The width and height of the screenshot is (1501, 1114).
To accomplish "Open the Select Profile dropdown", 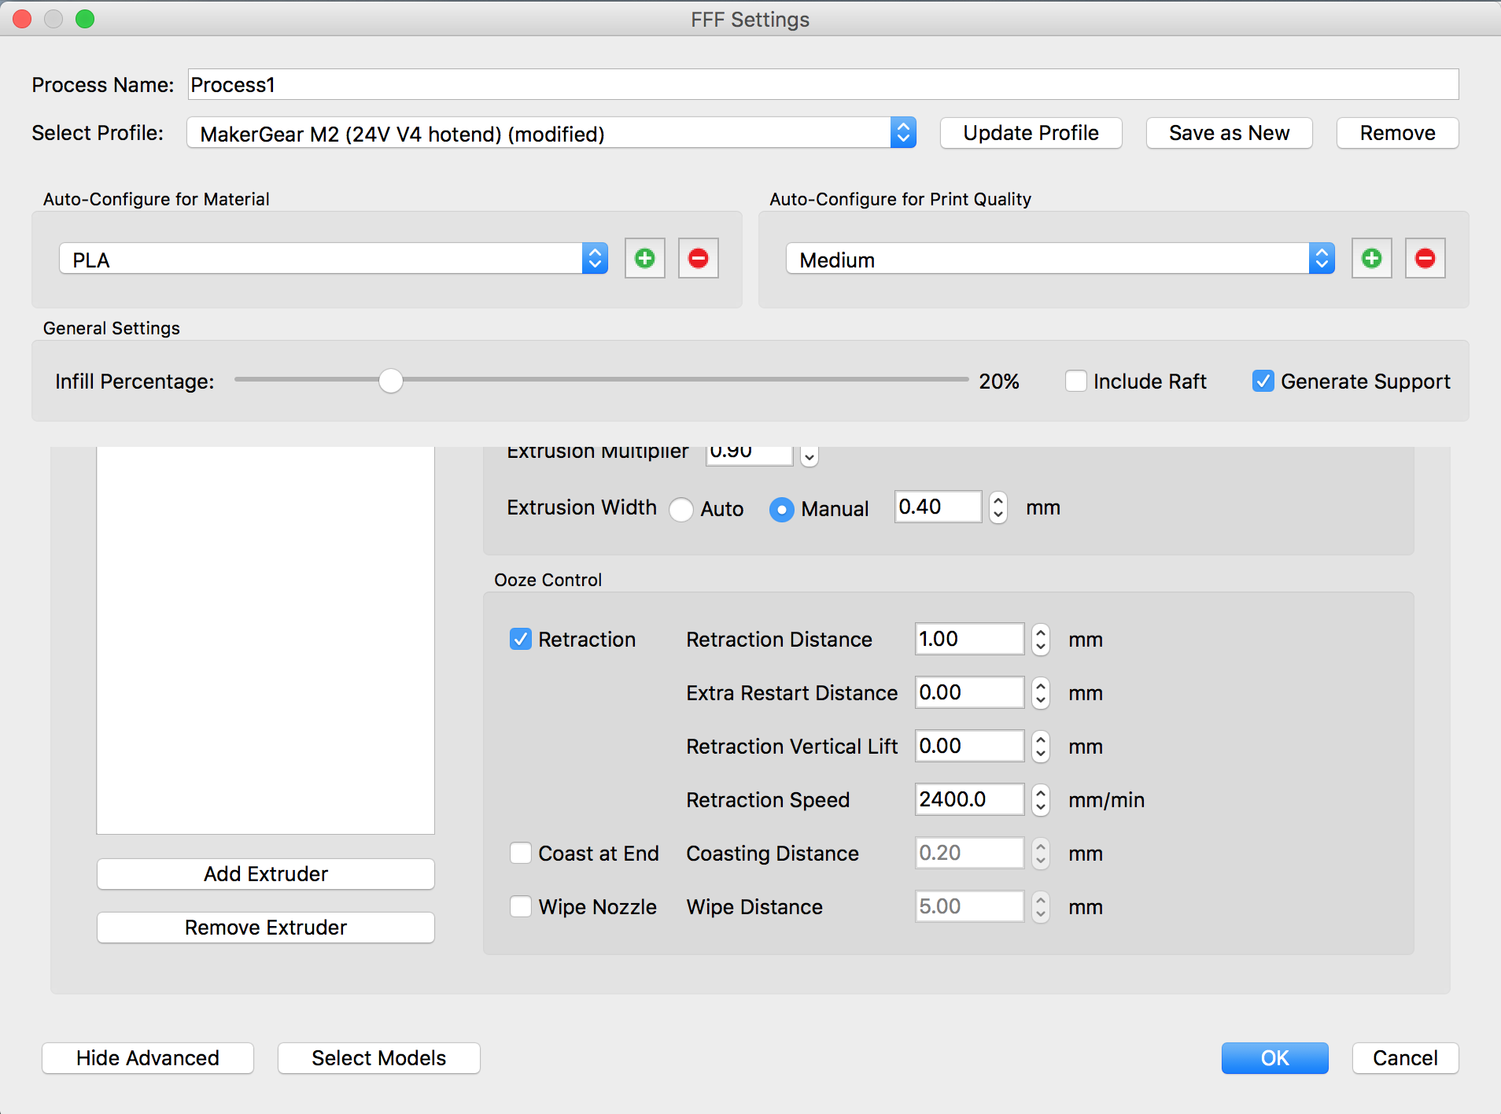I will click(x=551, y=133).
